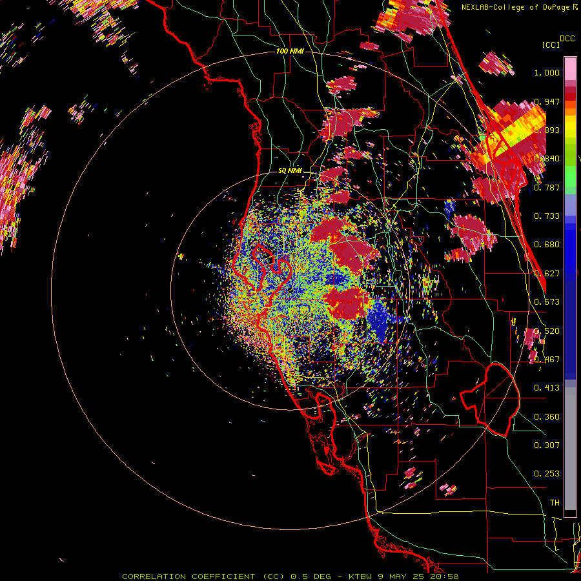Click the TH label at the legend bottom
This screenshot has height=581, width=581.
[x=555, y=503]
